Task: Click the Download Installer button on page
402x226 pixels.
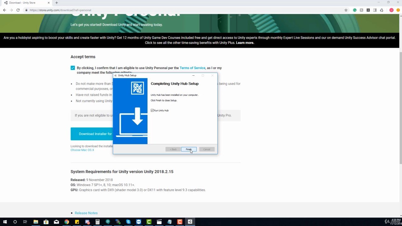Action: 92,134
